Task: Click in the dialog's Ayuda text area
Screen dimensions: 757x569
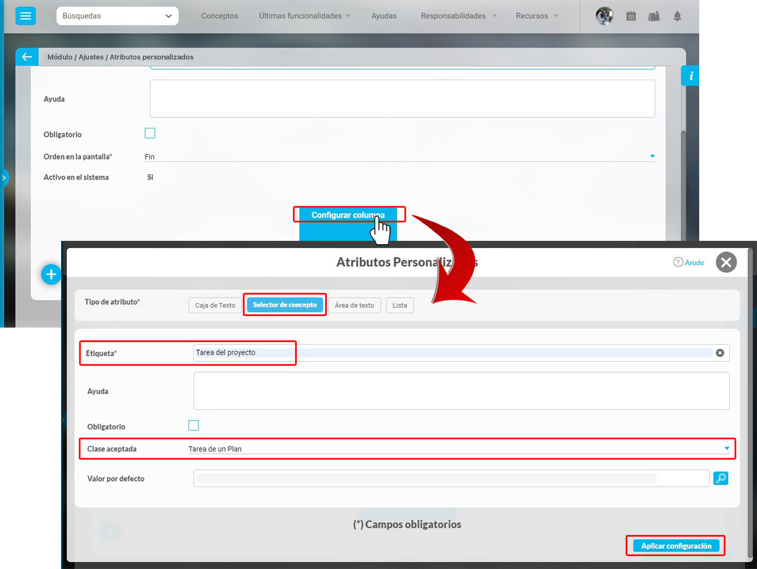Action: [x=461, y=391]
